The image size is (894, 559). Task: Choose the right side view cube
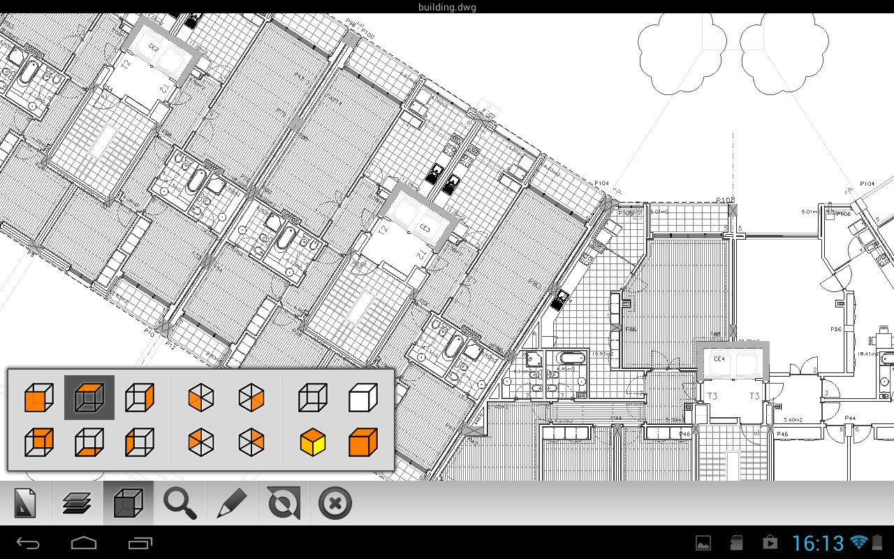coord(140,398)
